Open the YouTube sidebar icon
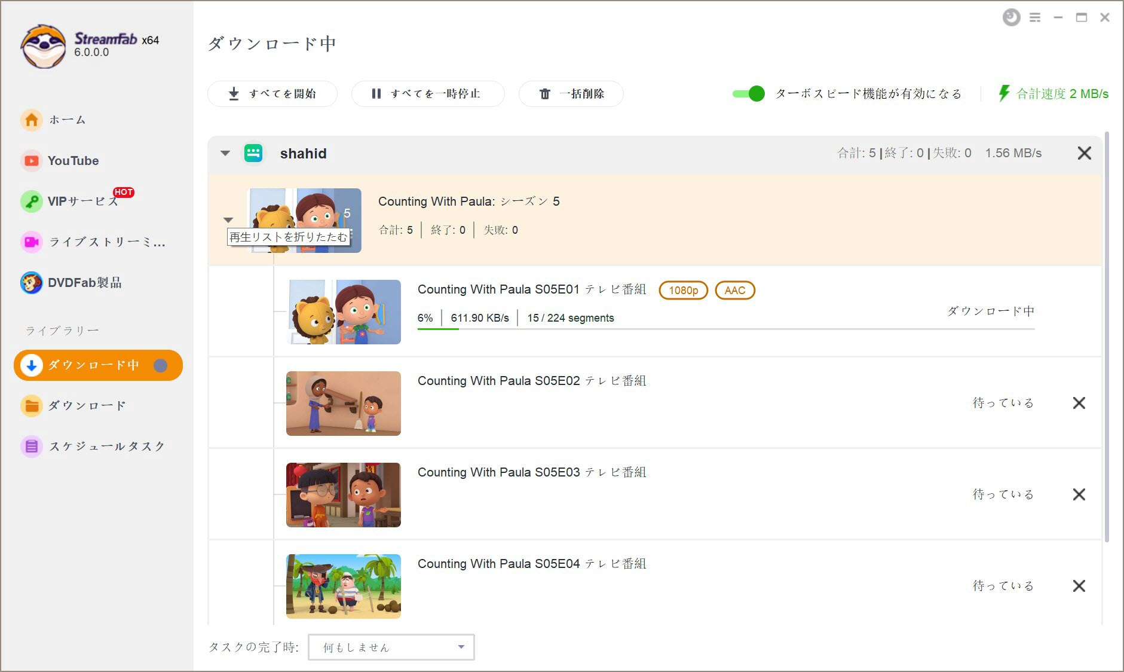Screen dimensions: 1124x672 32,161
